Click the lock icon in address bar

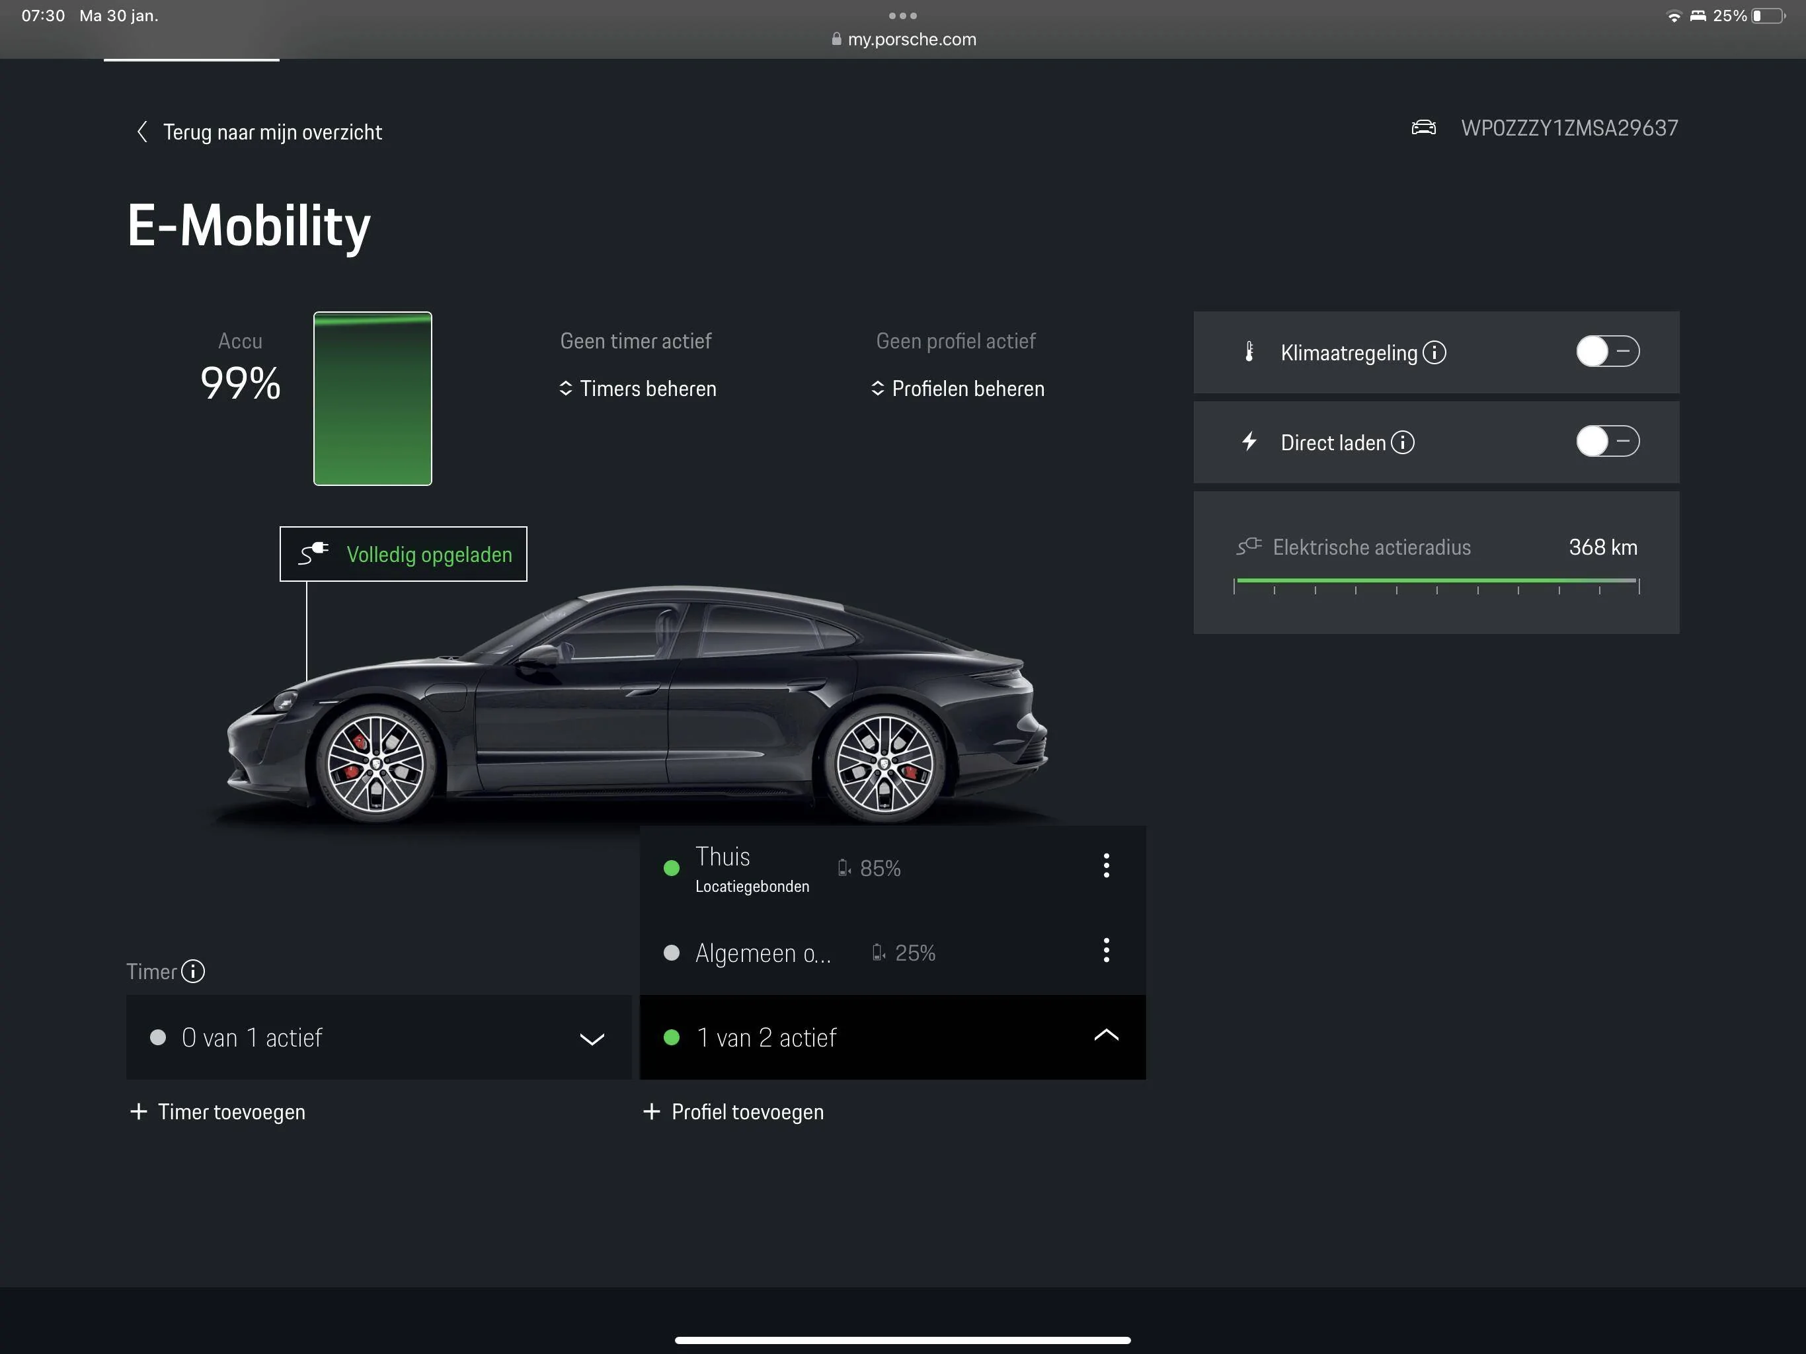836,38
